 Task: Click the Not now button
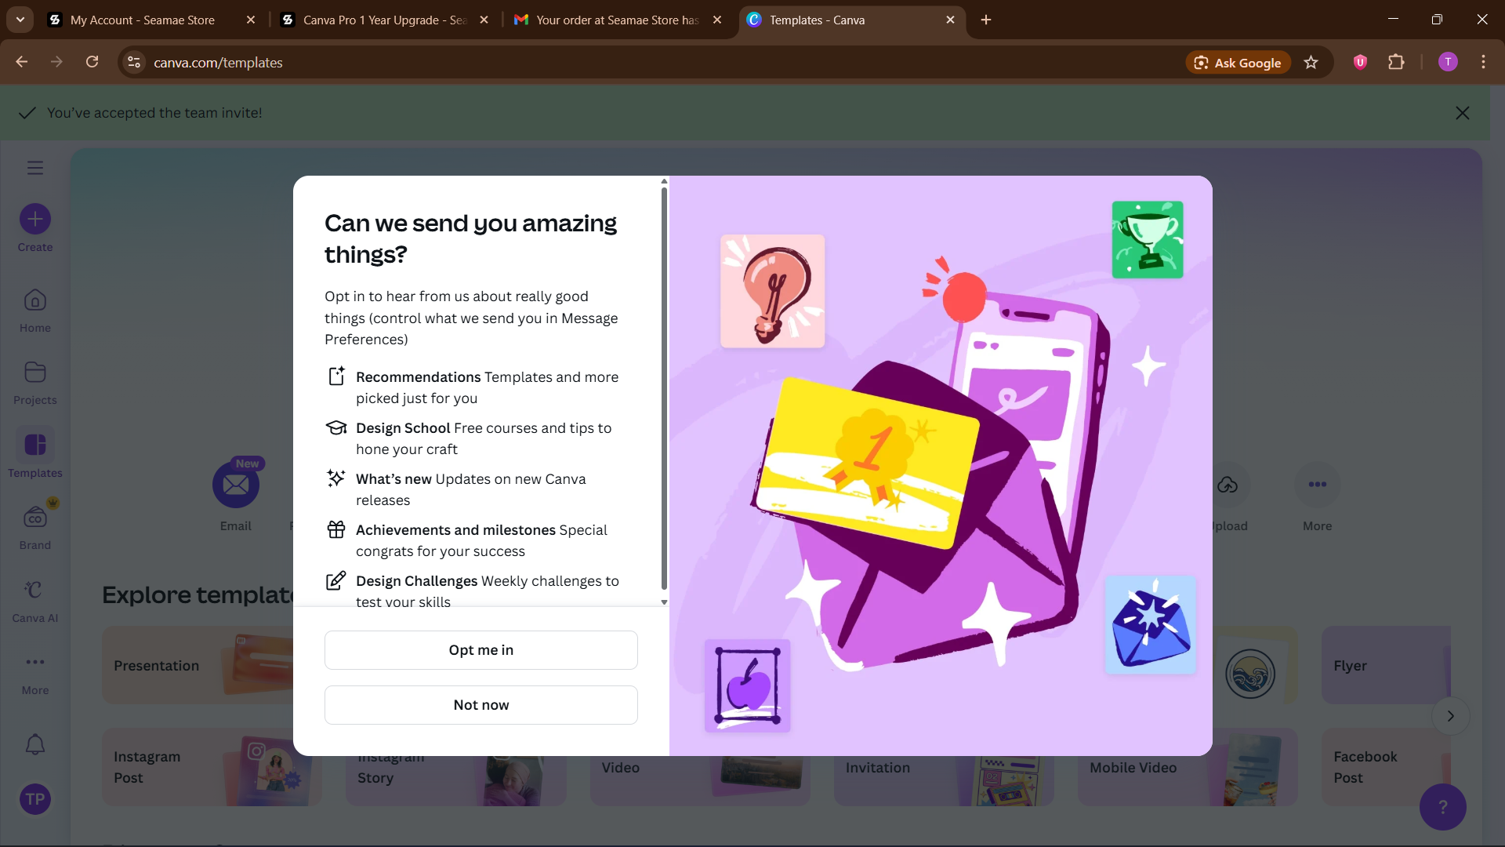pyautogui.click(x=481, y=705)
